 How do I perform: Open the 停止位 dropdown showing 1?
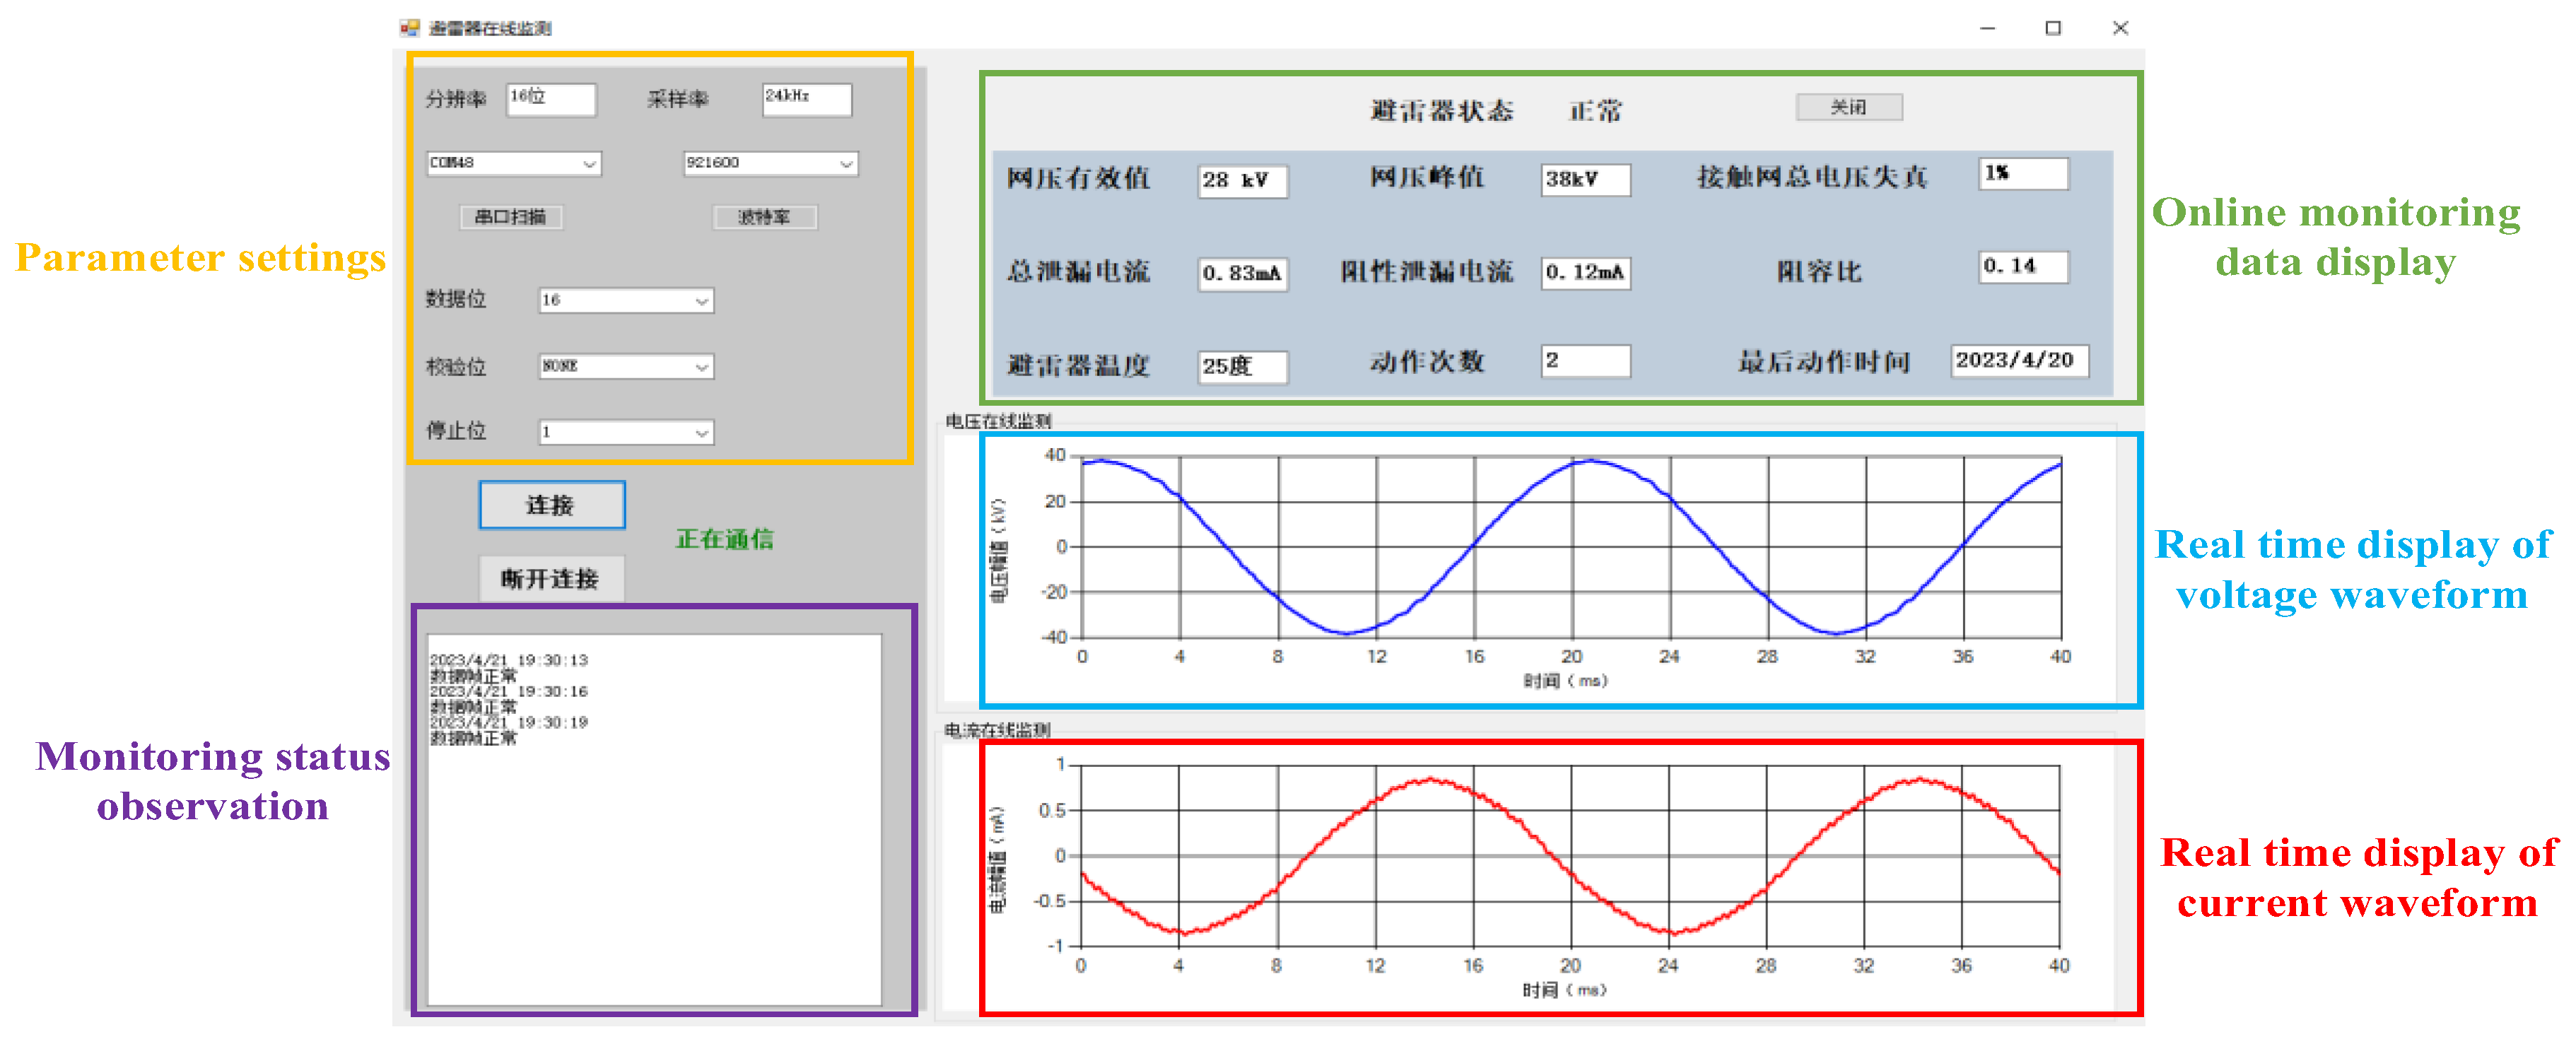tap(701, 433)
